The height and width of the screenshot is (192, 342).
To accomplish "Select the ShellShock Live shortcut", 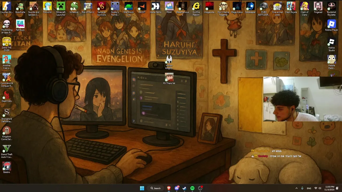I will 129,9.
